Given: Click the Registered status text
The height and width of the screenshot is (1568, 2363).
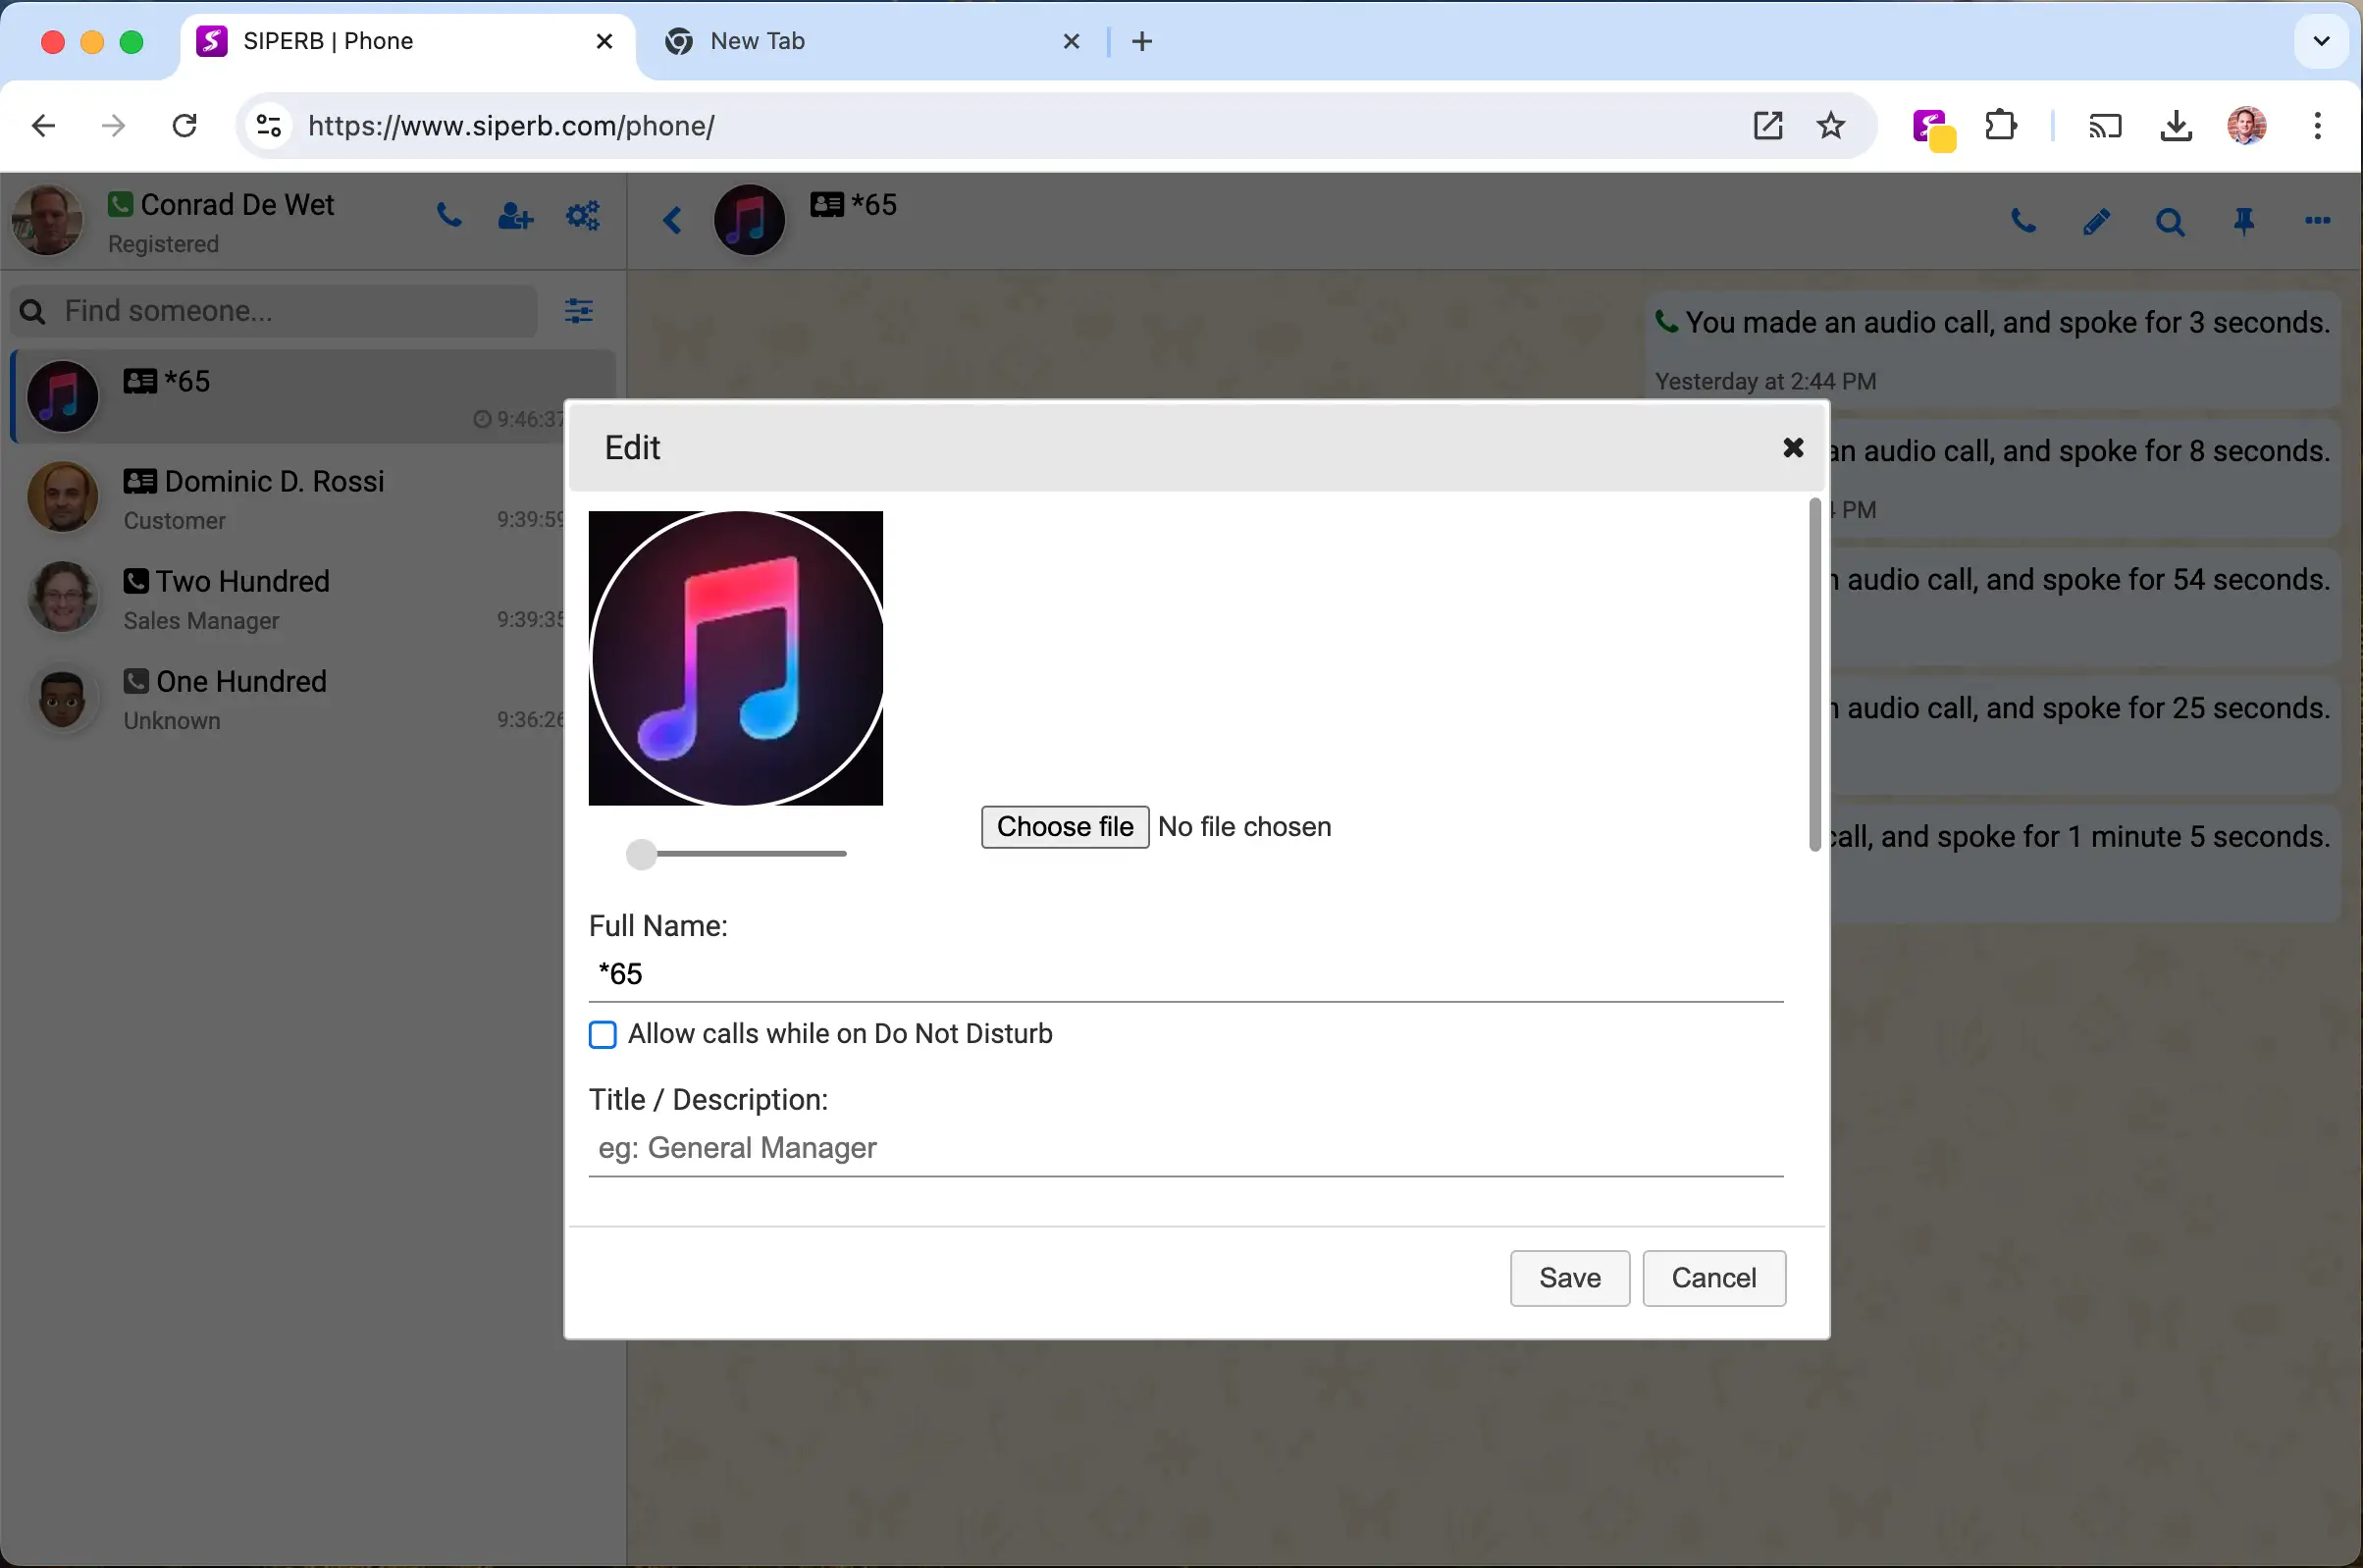Looking at the screenshot, I should (x=163, y=244).
